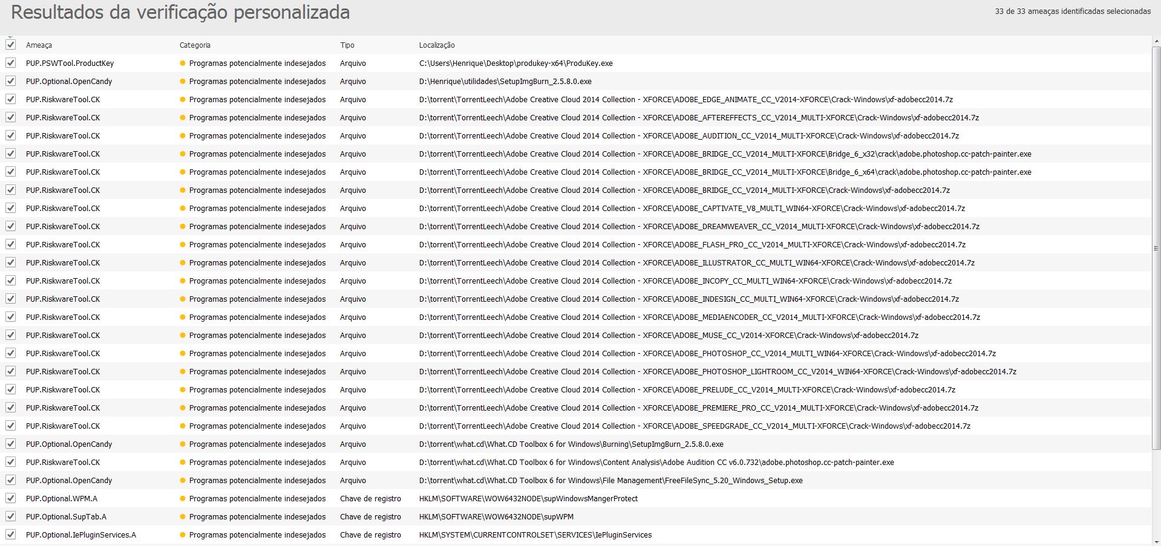Uncheck checkbox for ADOBE_FLASH_PRO row

[x=11, y=244]
